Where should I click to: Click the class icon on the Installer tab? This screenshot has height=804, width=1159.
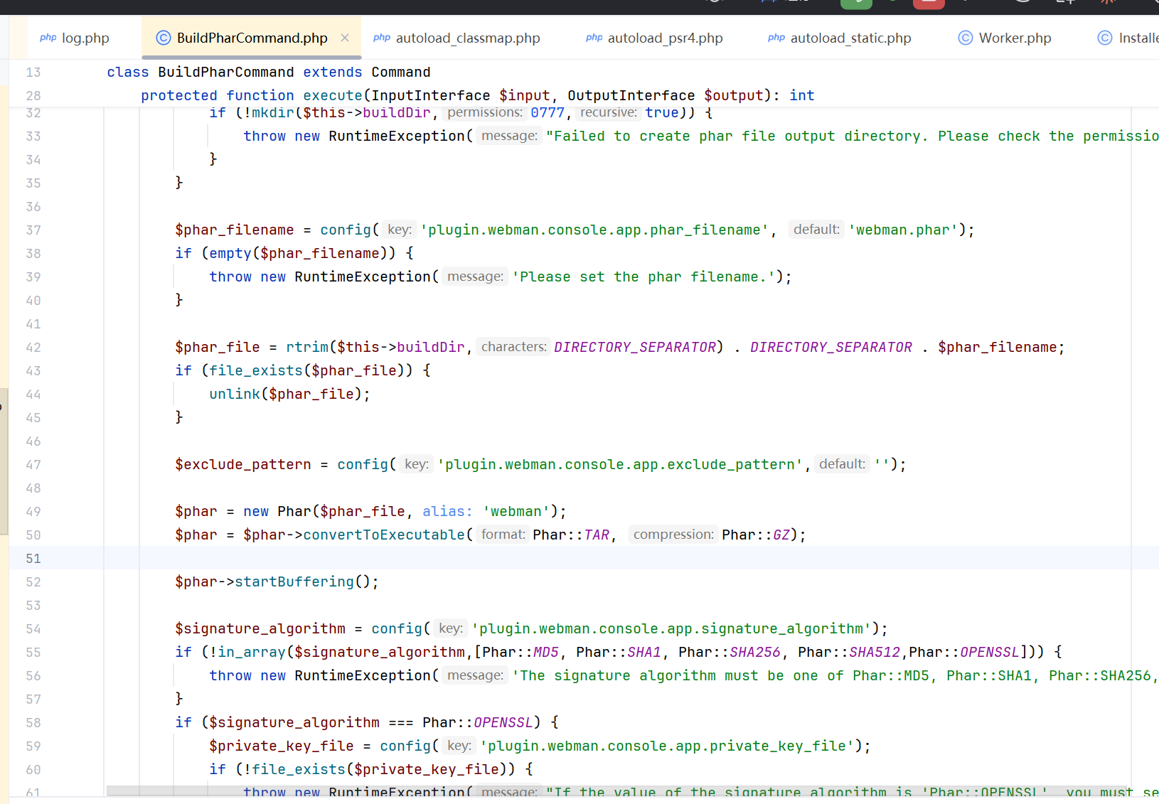[1104, 38]
